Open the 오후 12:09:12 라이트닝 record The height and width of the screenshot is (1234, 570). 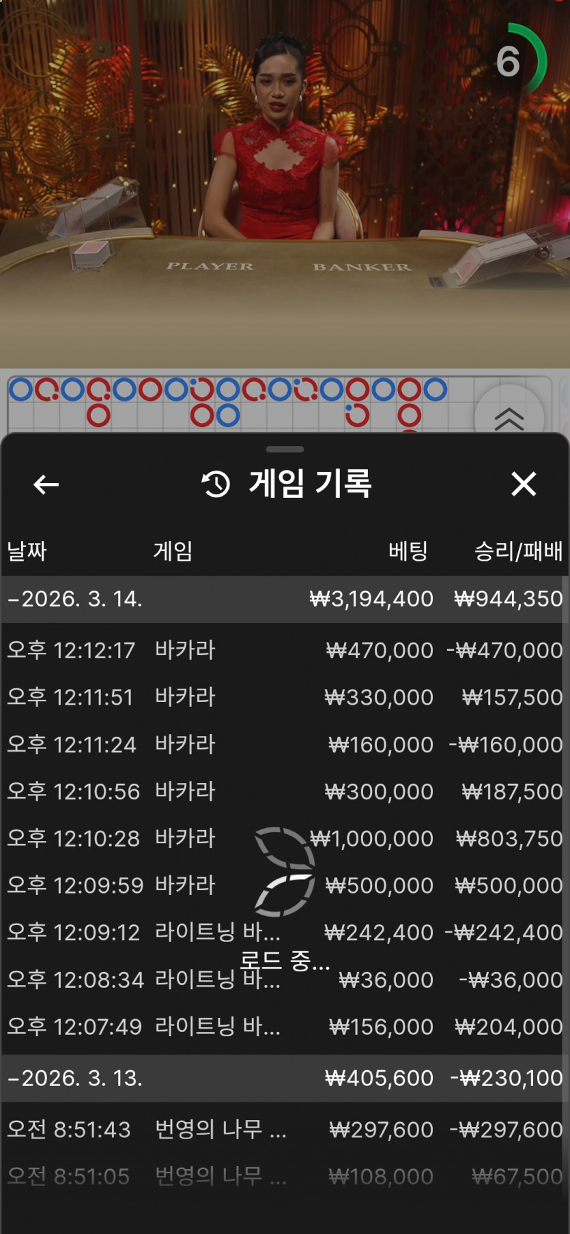point(285,932)
